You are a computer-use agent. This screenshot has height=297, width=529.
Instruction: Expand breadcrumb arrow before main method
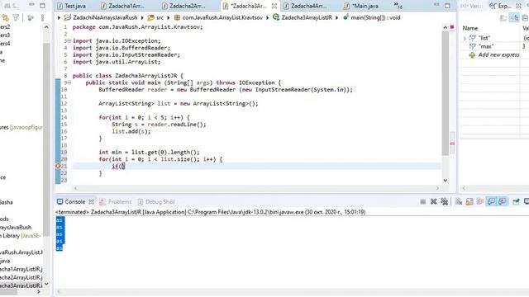point(336,17)
